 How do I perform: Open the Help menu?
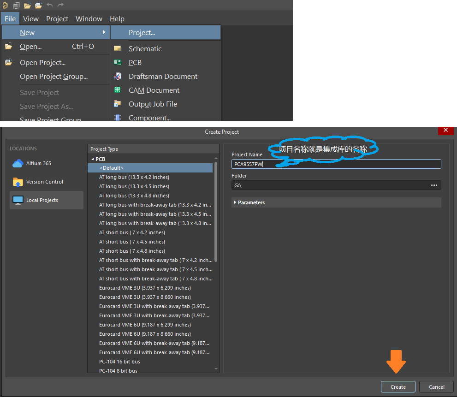117,18
